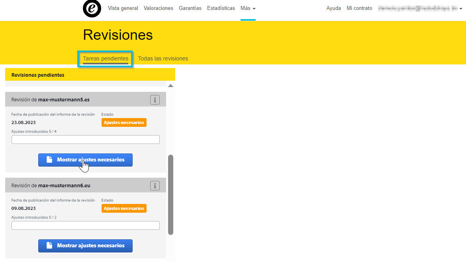
Task: Click progress bar of adjustments 0 / 4
Action: 86,140
